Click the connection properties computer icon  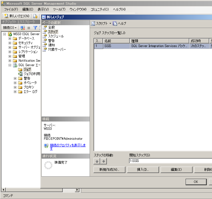[46, 146]
